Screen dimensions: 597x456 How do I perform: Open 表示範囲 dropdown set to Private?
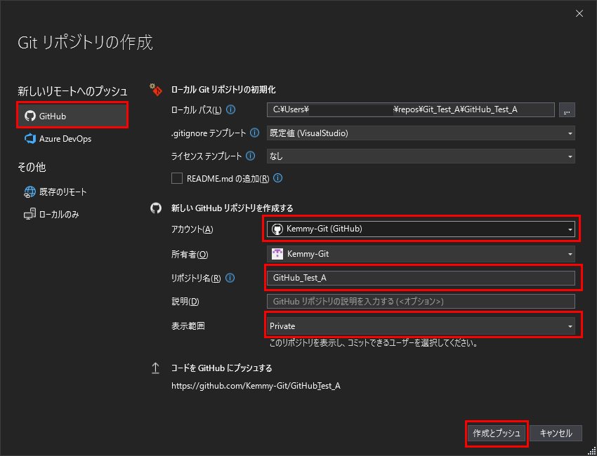(420, 326)
